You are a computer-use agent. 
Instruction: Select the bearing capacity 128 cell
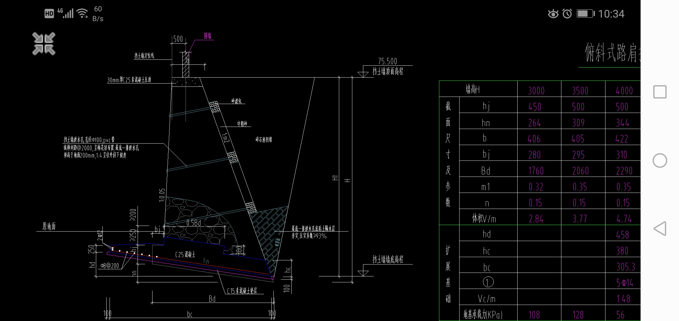583,313
